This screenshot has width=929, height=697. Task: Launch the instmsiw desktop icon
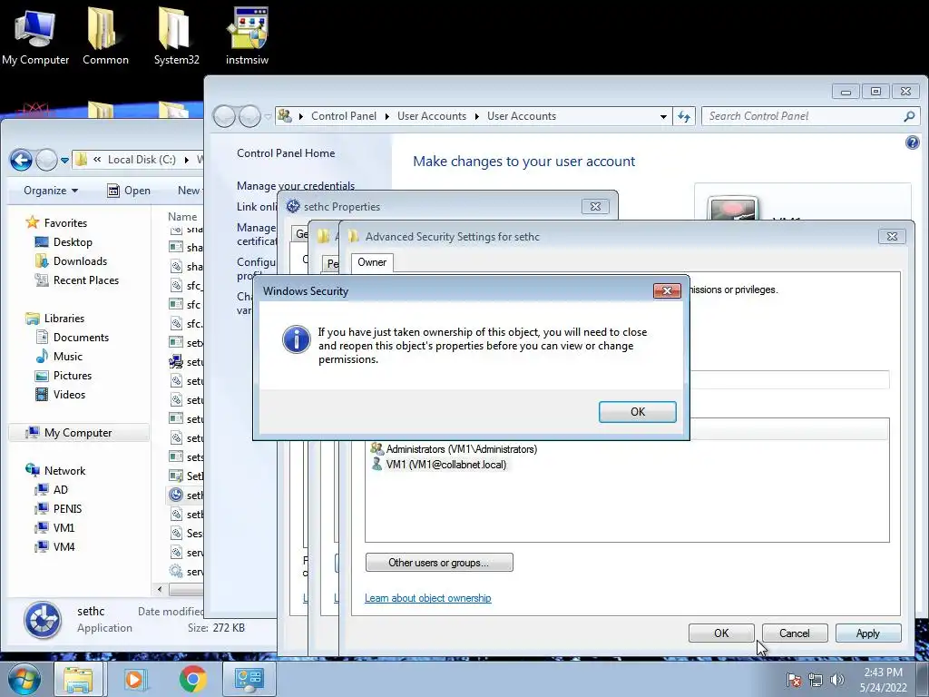tap(247, 34)
